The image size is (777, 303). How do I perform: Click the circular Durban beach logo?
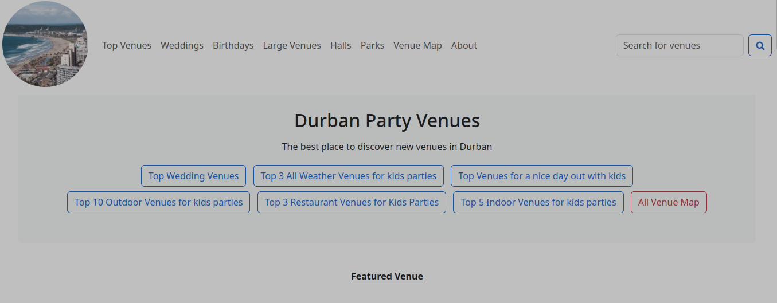(45, 44)
